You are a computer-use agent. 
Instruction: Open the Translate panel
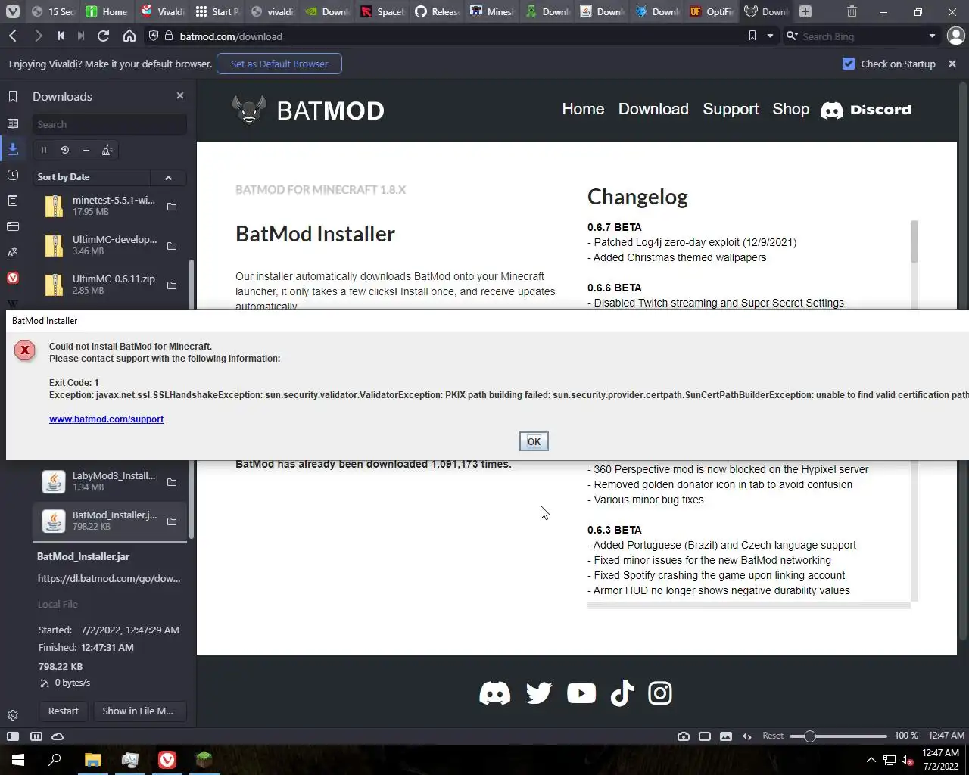pyautogui.click(x=13, y=252)
